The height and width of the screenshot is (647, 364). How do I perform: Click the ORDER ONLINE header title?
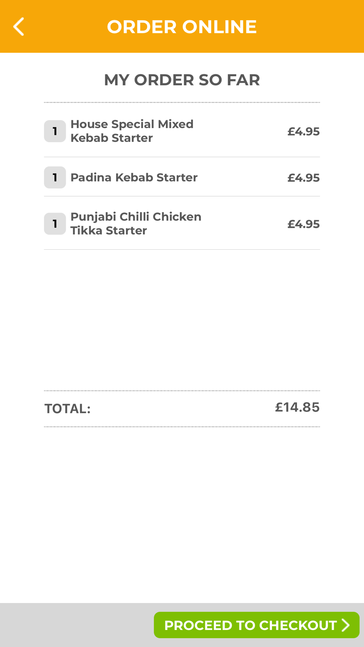pyautogui.click(x=182, y=27)
